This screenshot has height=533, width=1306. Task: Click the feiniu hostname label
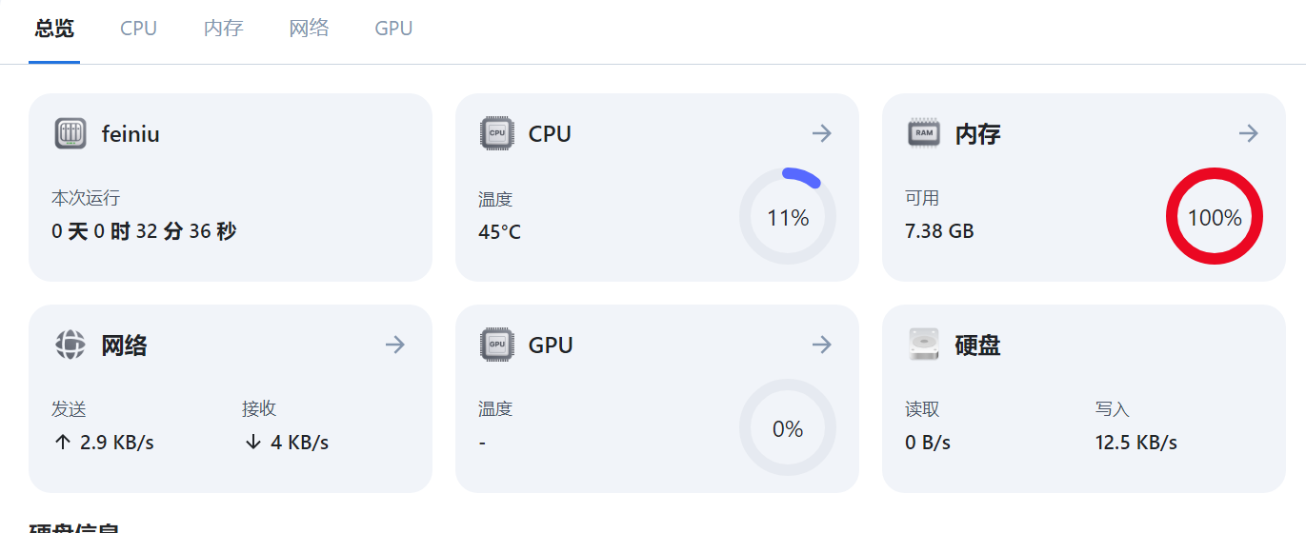131,134
